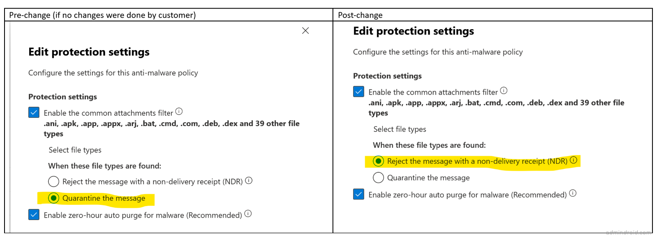The height and width of the screenshot is (241, 657).
Task: Select the highlighted NDR radio in post-change panel
Action: 378,161
